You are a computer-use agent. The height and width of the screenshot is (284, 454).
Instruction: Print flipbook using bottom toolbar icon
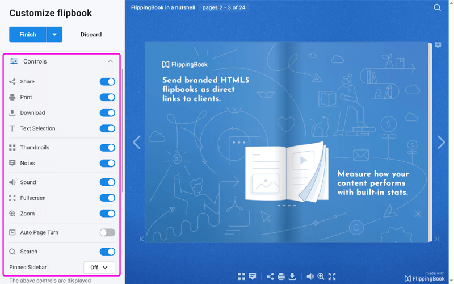coord(281,277)
